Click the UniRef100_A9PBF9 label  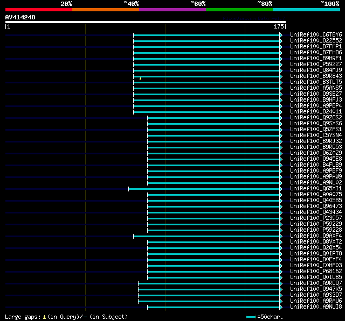(316, 171)
